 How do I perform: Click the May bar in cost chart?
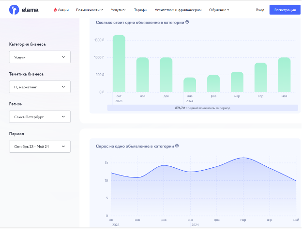[x=284, y=75]
